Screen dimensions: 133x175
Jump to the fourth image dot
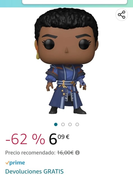coord(77,124)
